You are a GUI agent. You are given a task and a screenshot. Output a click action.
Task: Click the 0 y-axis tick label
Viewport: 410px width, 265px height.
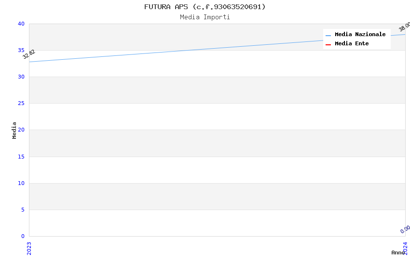click(x=22, y=236)
